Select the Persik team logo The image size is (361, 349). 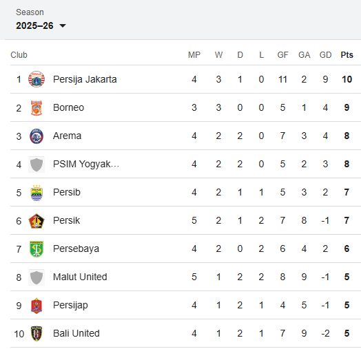pyautogui.click(x=37, y=221)
